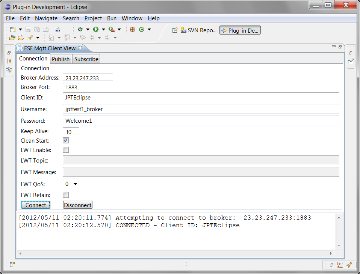Click the disabled Save icon
This screenshot has width=360, height=274.
[x=28, y=29]
